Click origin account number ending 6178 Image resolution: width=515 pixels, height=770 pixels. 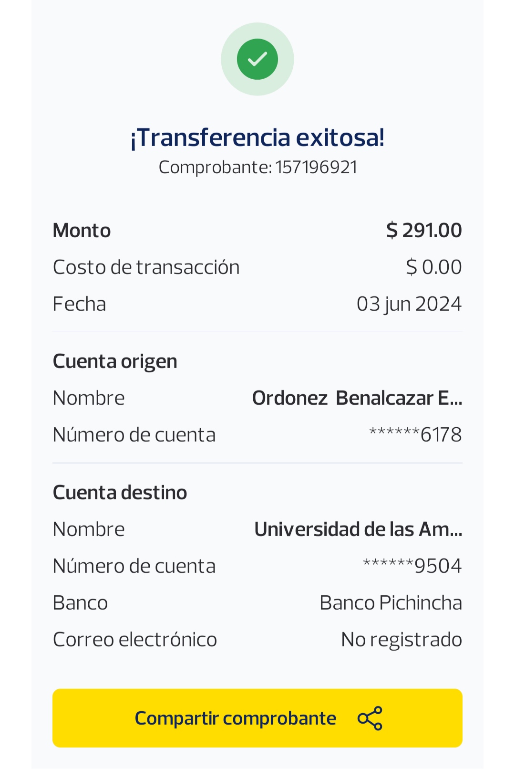point(415,435)
